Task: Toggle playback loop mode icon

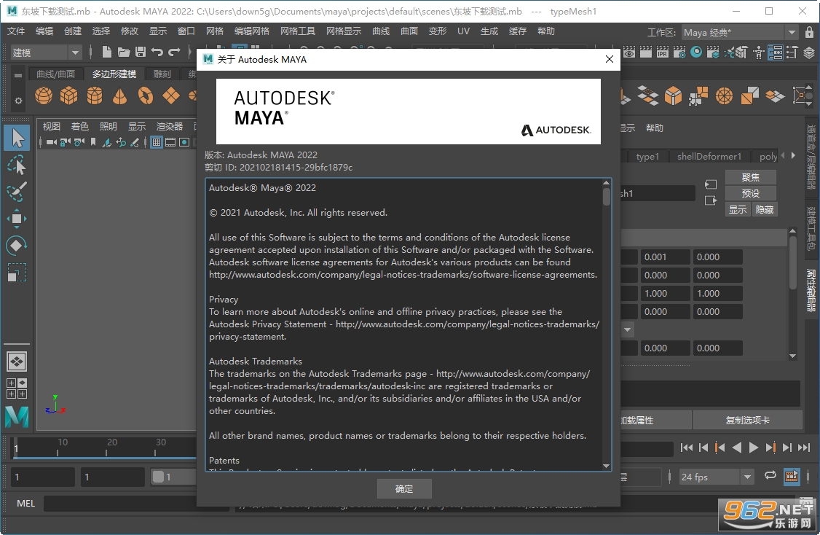Action: (770, 475)
